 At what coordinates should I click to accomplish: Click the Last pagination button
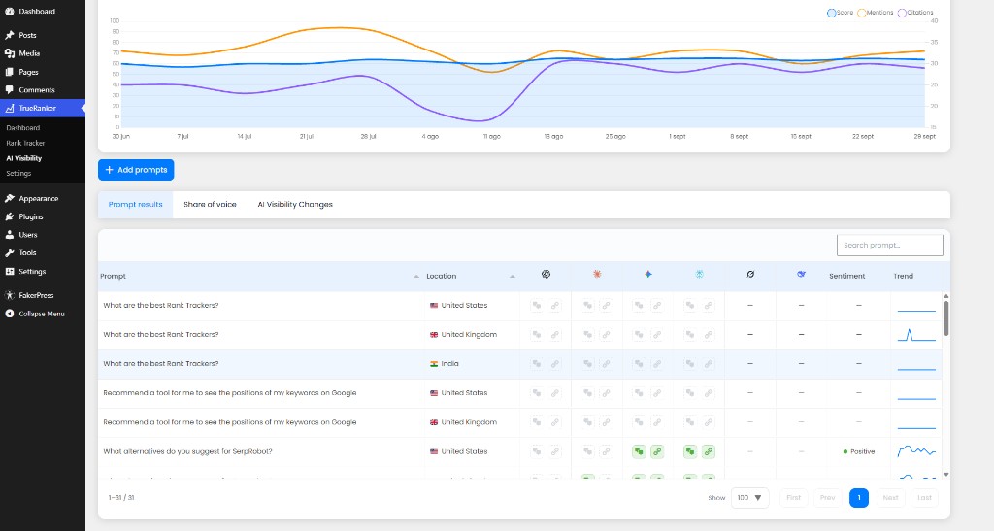click(x=924, y=498)
